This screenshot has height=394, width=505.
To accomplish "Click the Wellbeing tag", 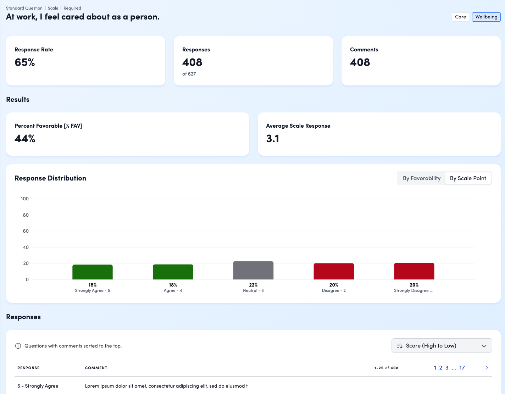I will pyautogui.click(x=486, y=17).
